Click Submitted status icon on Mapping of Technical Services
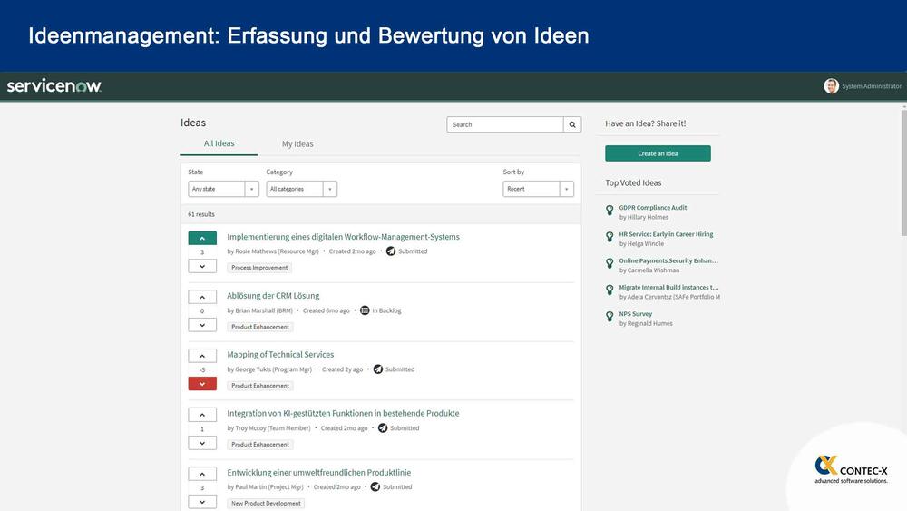907x511 pixels. [377, 369]
